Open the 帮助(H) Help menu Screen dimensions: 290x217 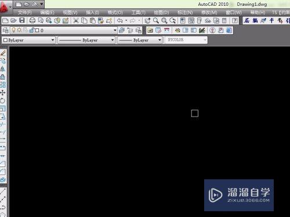[258, 13]
